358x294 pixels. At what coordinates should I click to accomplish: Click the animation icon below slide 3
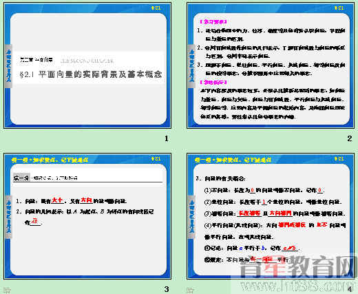pyautogui.click(x=8, y=290)
